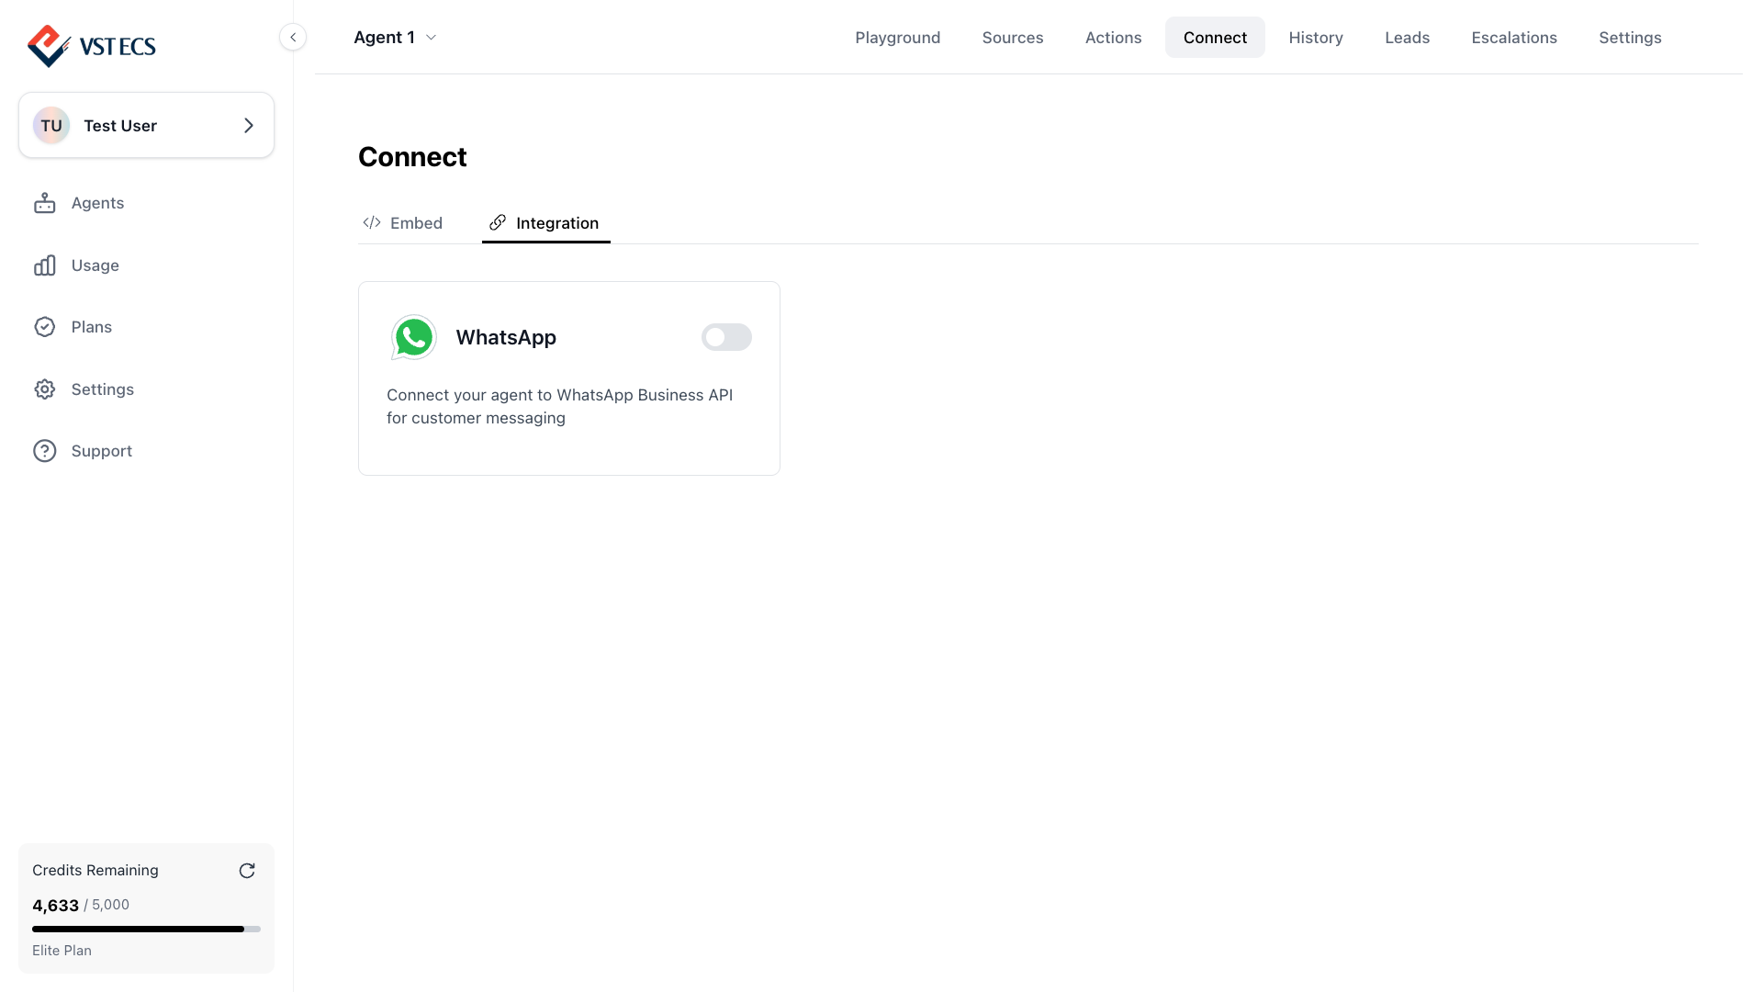Open the Test User account chevron

pos(248,126)
